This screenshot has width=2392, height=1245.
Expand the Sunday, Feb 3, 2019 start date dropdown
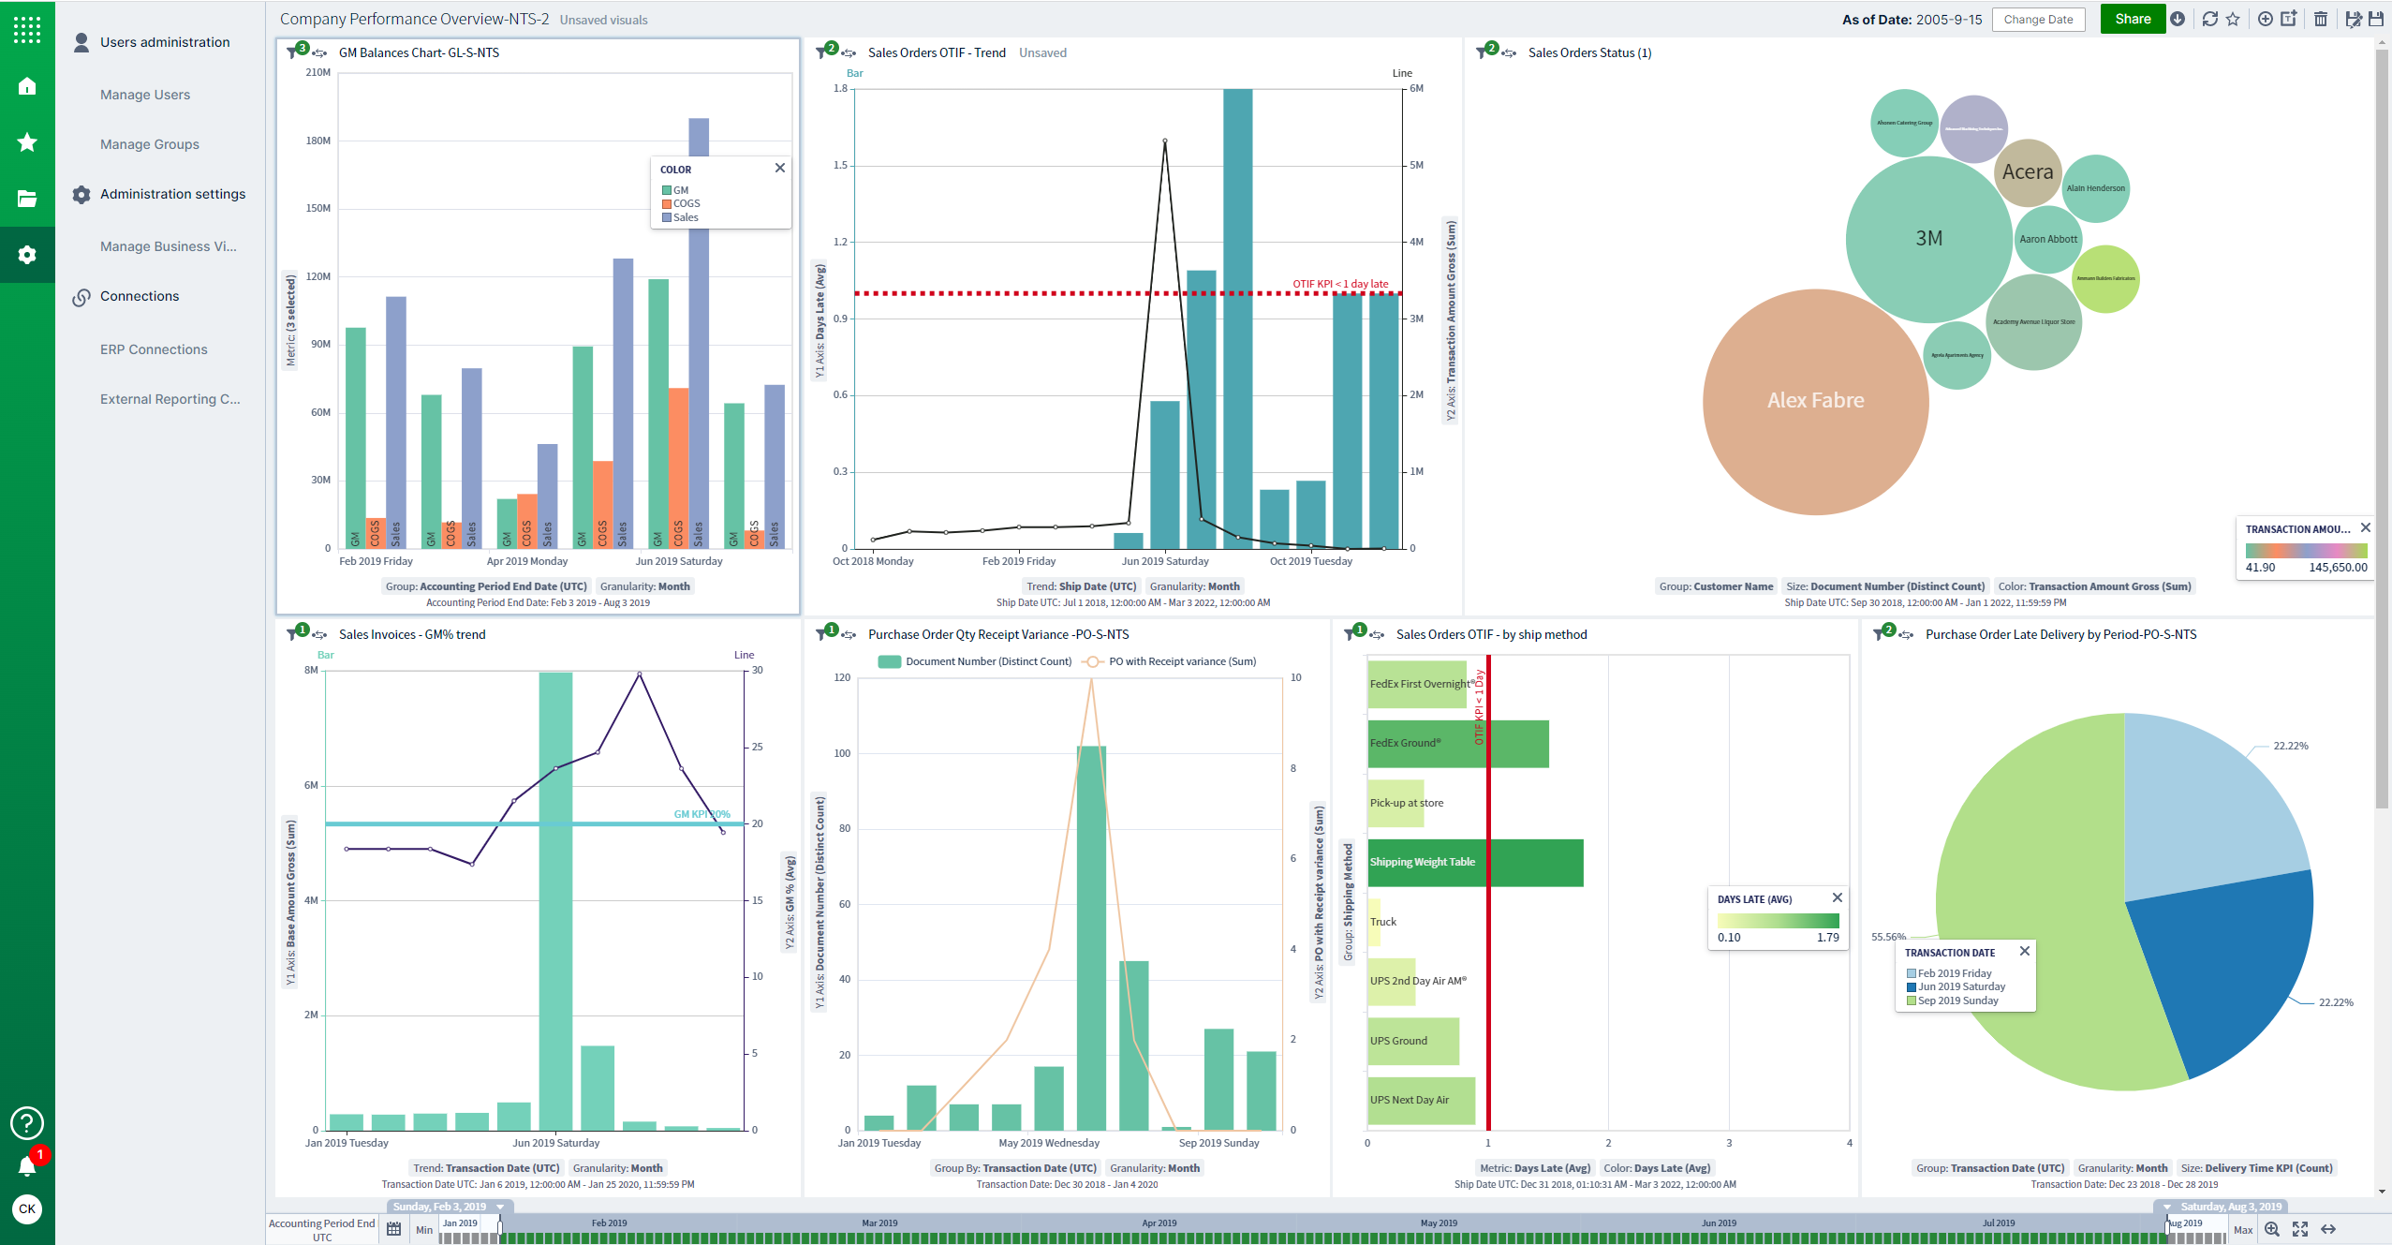[500, 1207]
